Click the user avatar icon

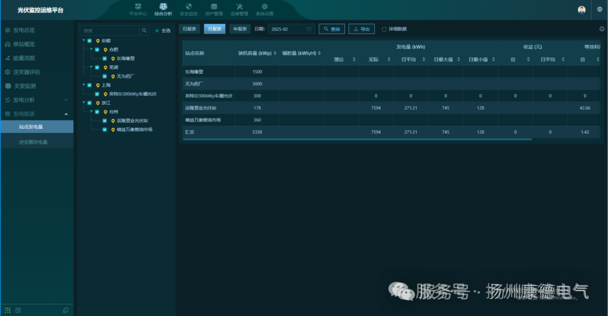point(582,10)
